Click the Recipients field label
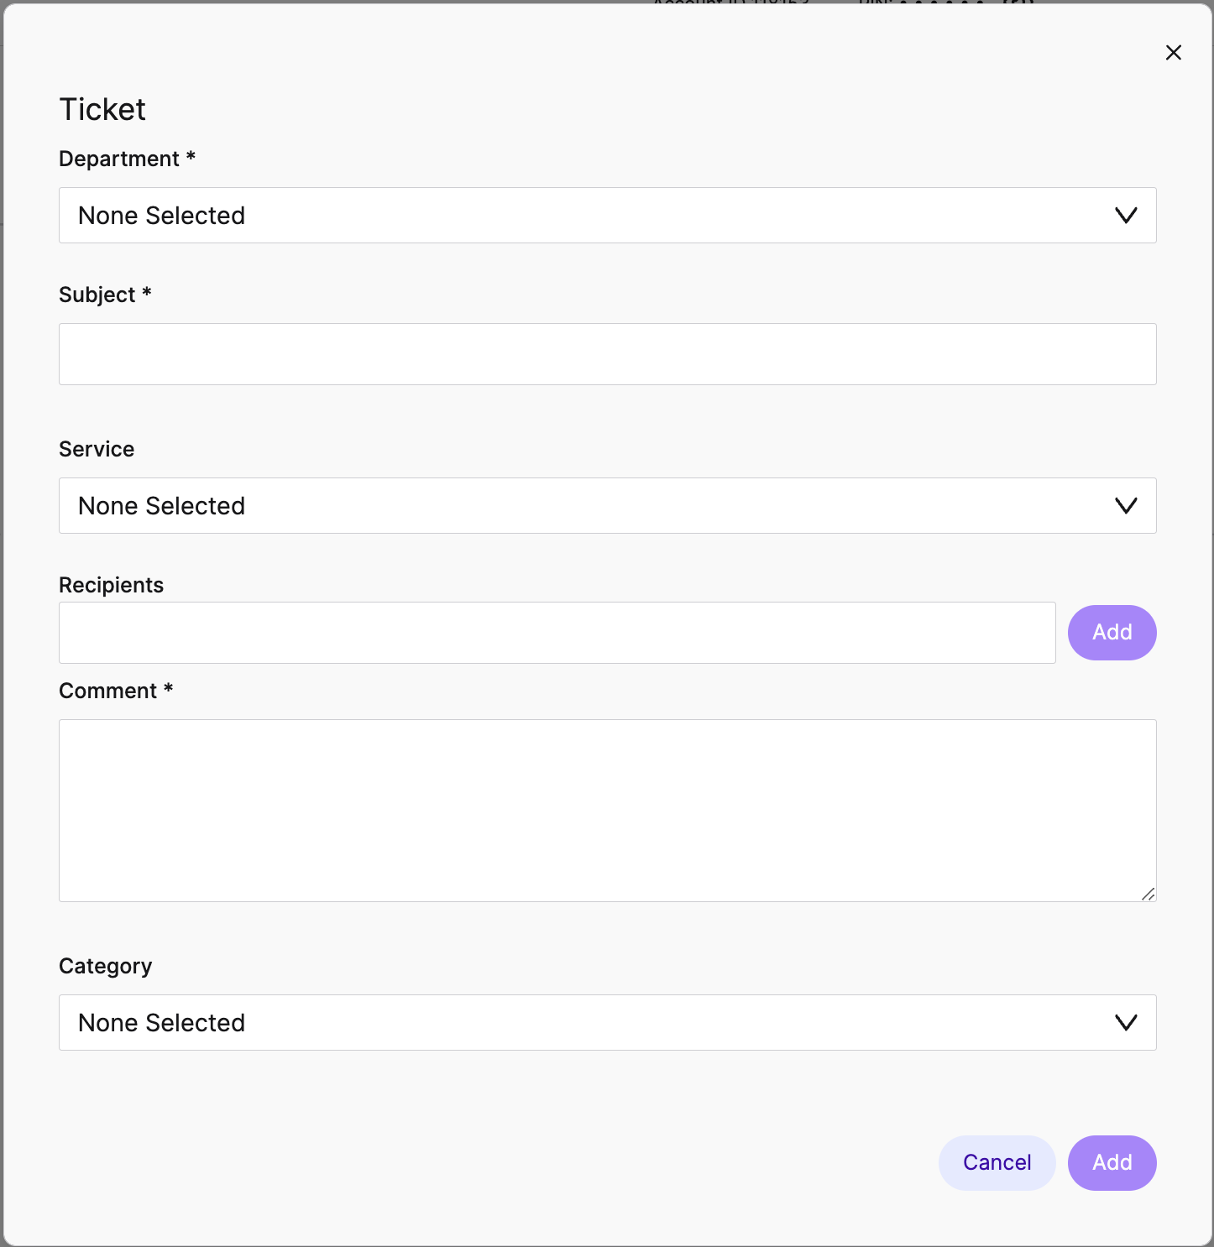This screenshot has width=1214, height=1247. (111, 585)
